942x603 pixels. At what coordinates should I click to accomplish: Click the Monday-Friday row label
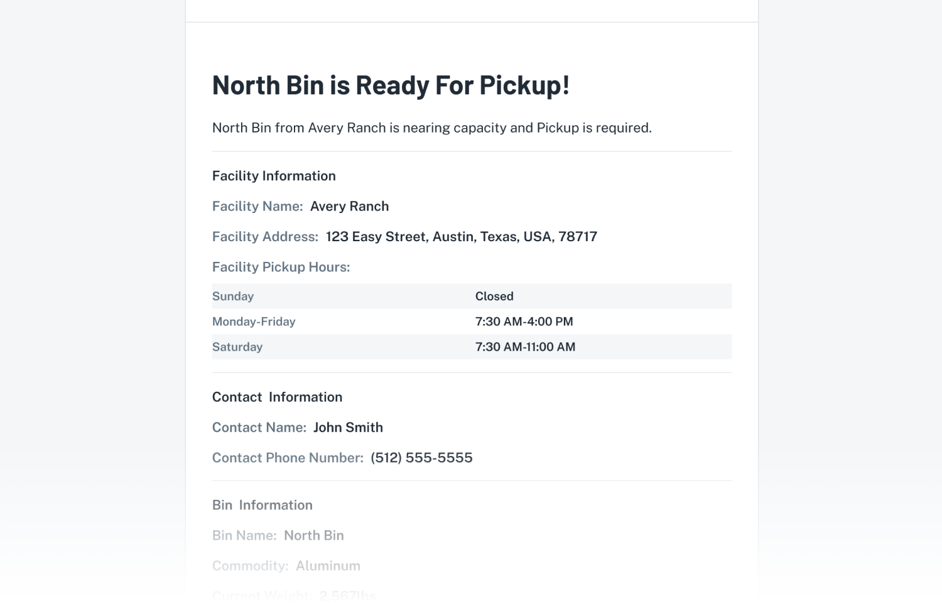tap(254, 322)
